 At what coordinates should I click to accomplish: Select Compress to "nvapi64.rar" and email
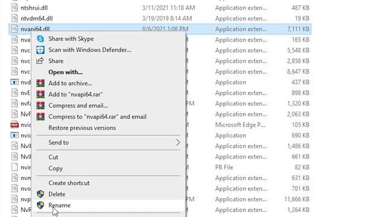[97, 116]
